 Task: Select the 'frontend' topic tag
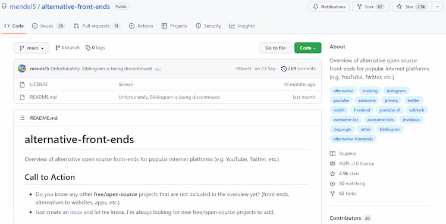(x=362, y=110)
